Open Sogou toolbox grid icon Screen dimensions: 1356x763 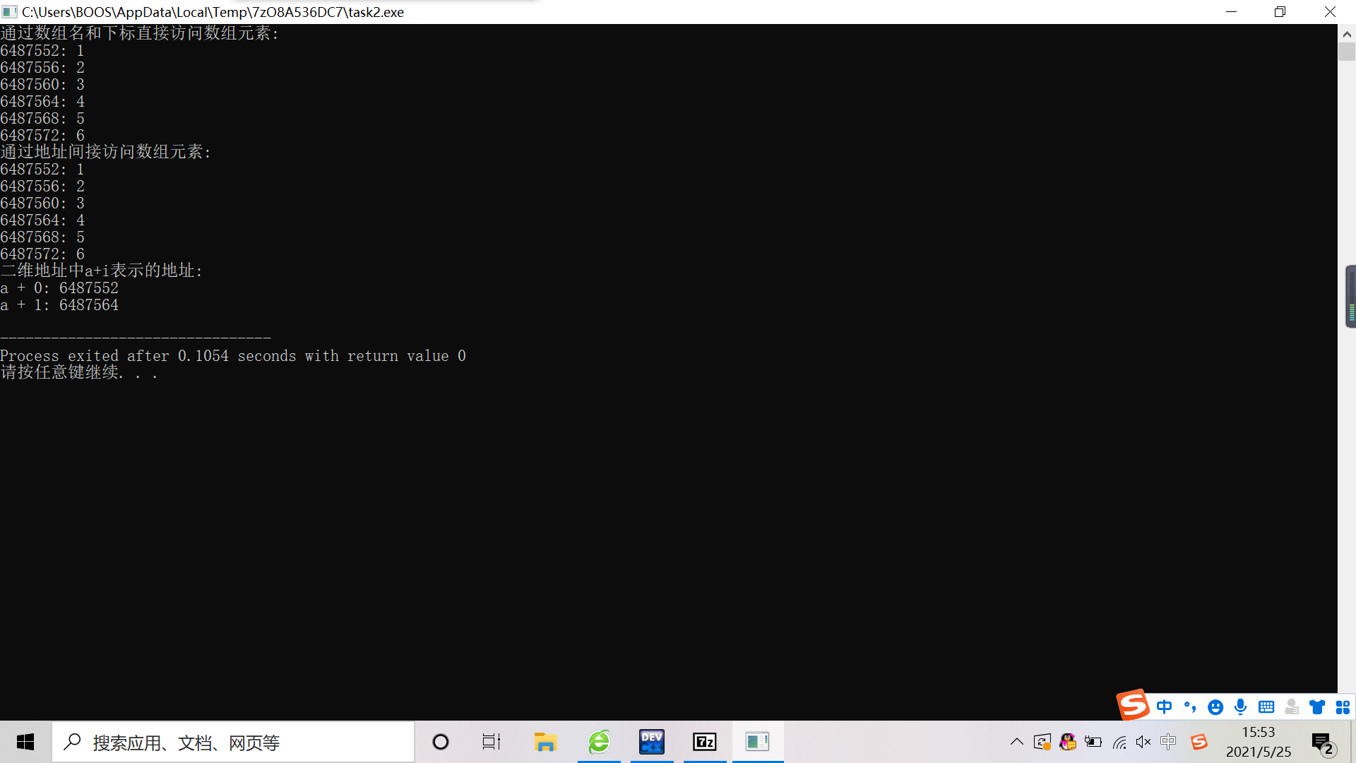1343,706
